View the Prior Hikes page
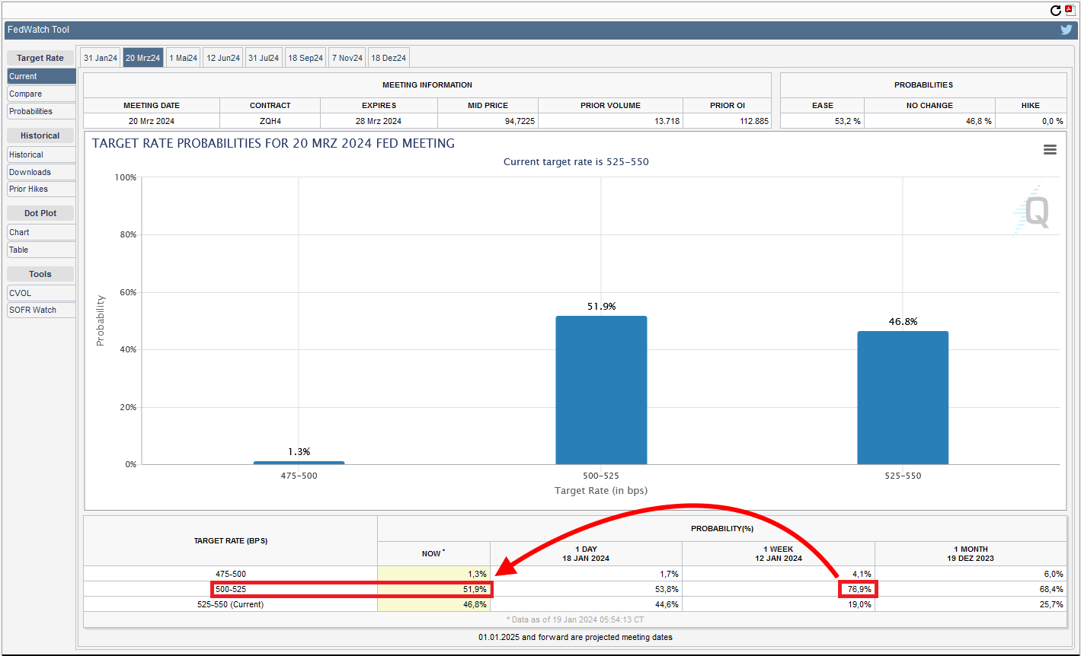Screen dimensions: 1081x656 pos(41,189)
